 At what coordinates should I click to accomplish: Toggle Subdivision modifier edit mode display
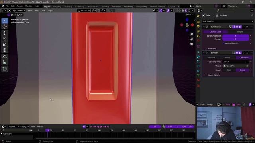(234, 27)
